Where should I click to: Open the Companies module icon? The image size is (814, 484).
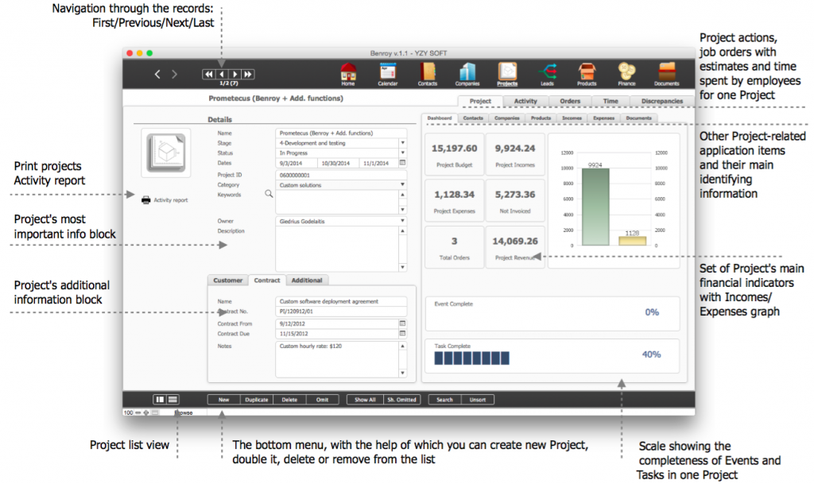467,72
